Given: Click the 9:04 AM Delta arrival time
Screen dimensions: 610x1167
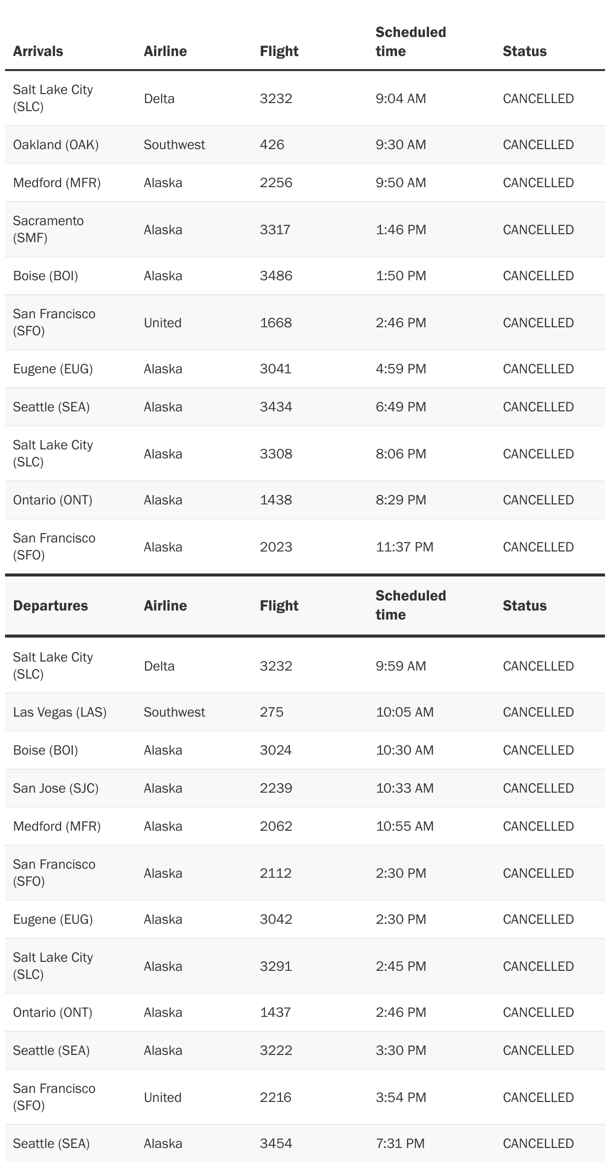Looking at the screenshot, I should click(401, 99).
